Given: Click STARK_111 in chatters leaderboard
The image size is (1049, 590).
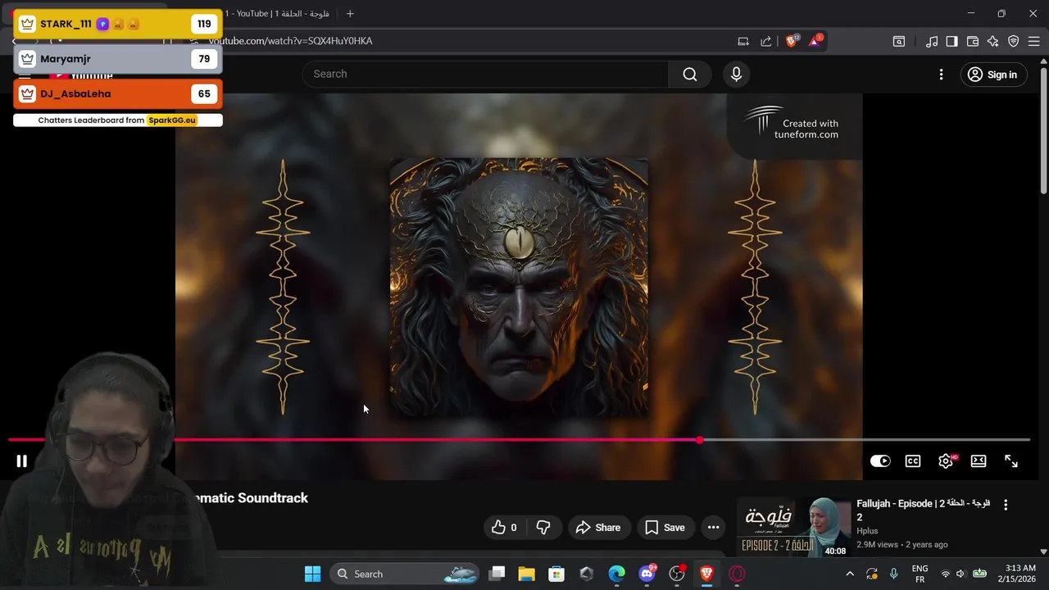Looking at the screenshot, I should 118,24.
